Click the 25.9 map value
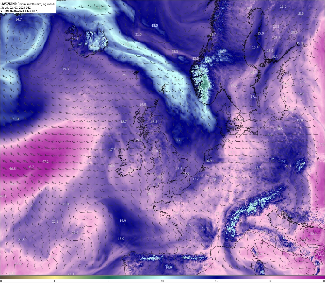 point(294,32)
